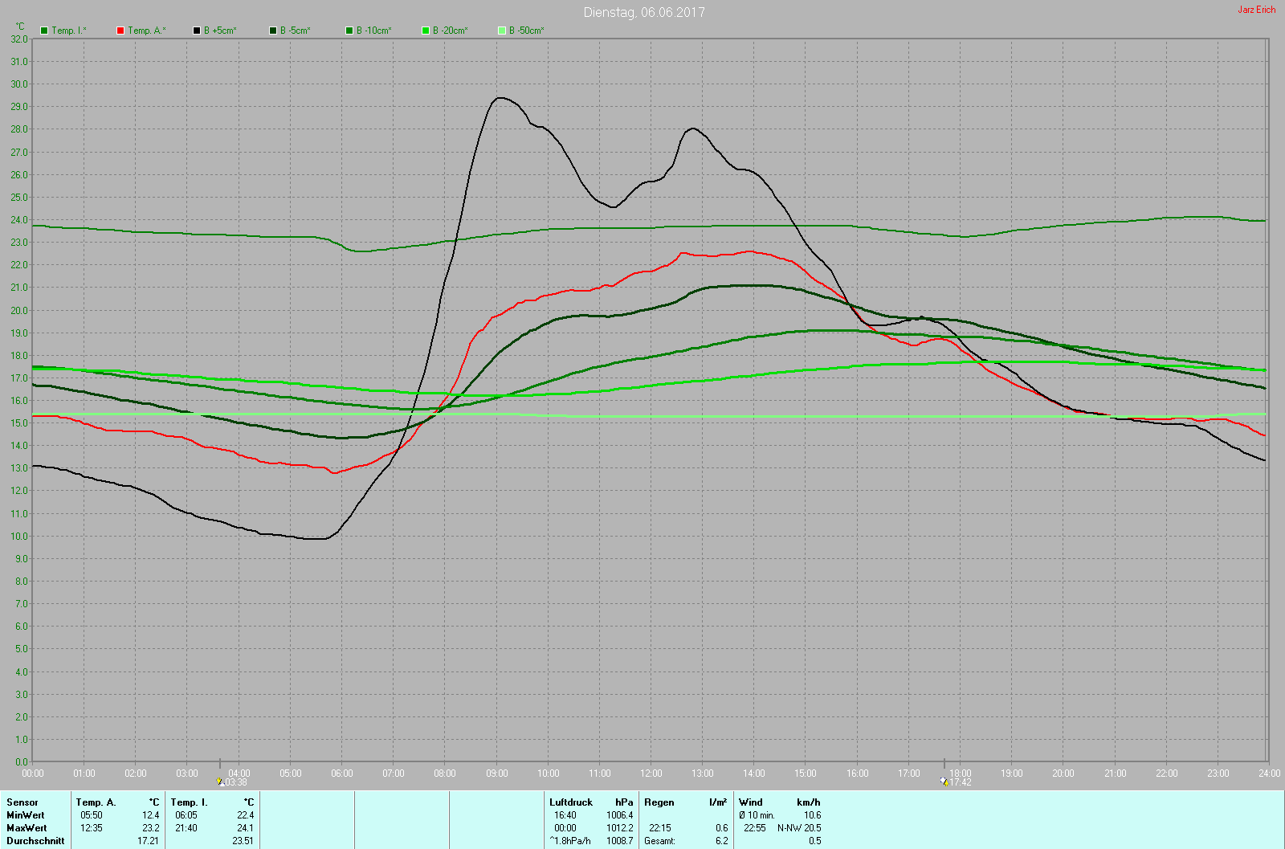Click the "MaxWert" row label
This screenshot has width=1285, height=849.
click(27, 828)
